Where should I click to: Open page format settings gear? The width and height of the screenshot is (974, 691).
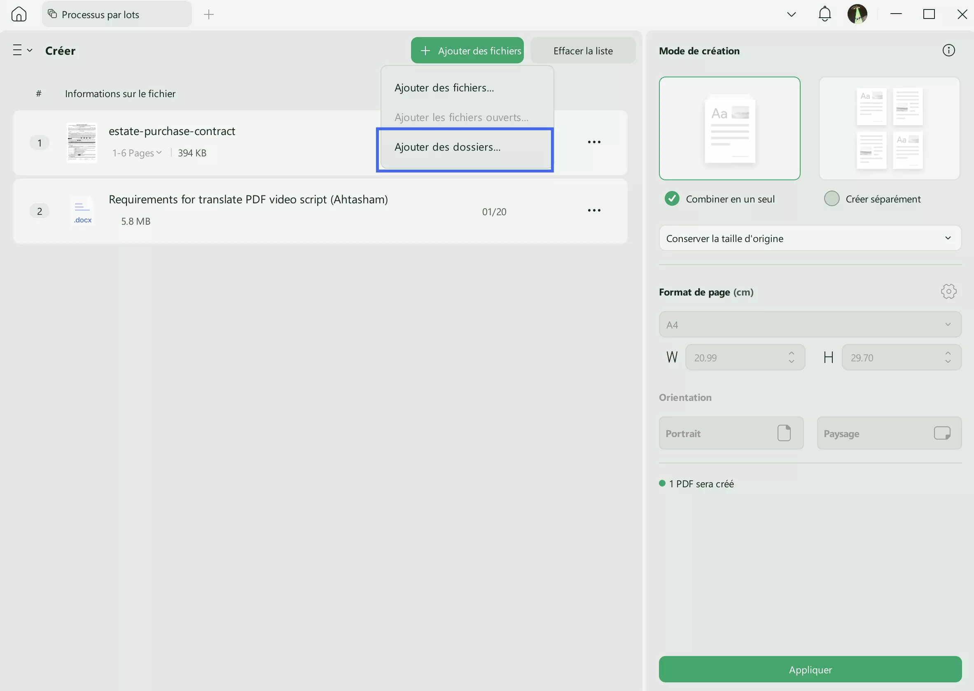(x=949, y=291)
